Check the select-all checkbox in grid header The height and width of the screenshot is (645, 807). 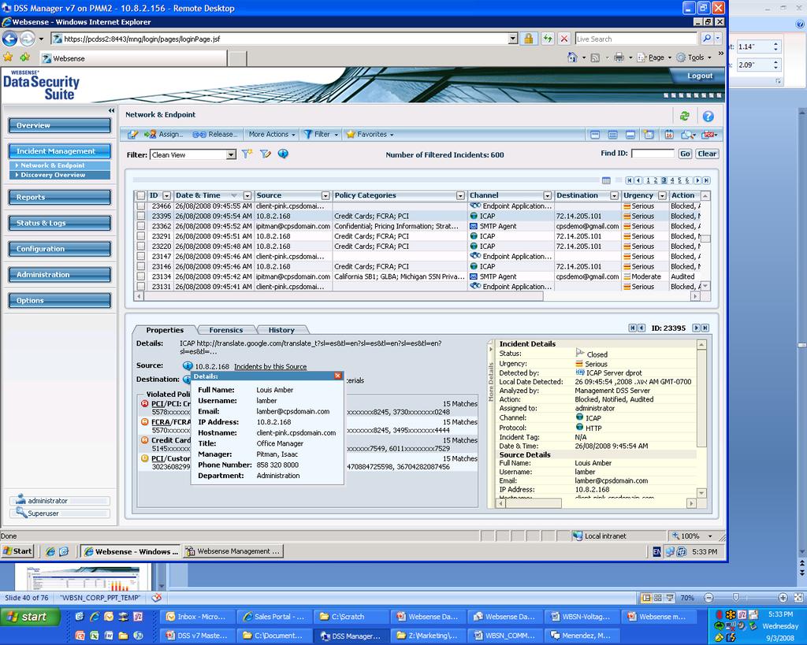(x=140, y=195)
